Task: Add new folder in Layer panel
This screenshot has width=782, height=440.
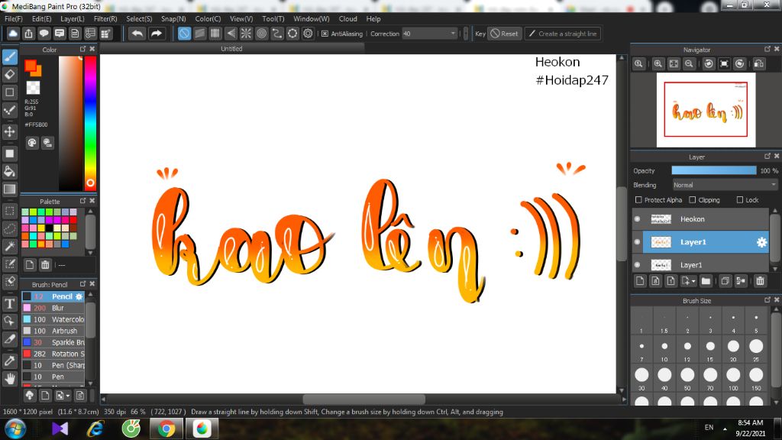Action: click(x=706, y=281)
